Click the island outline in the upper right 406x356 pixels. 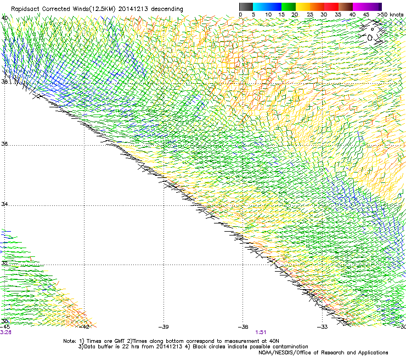pos(370,38)
